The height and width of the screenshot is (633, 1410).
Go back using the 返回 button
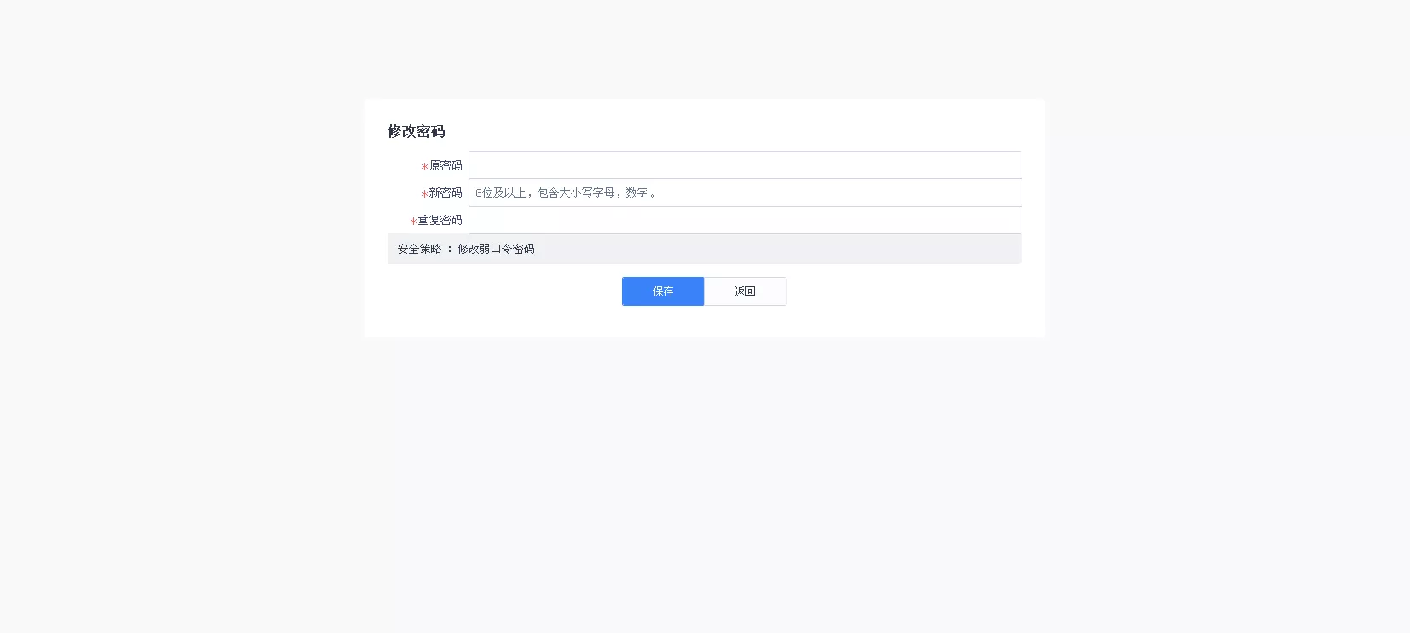pos(745,291)
